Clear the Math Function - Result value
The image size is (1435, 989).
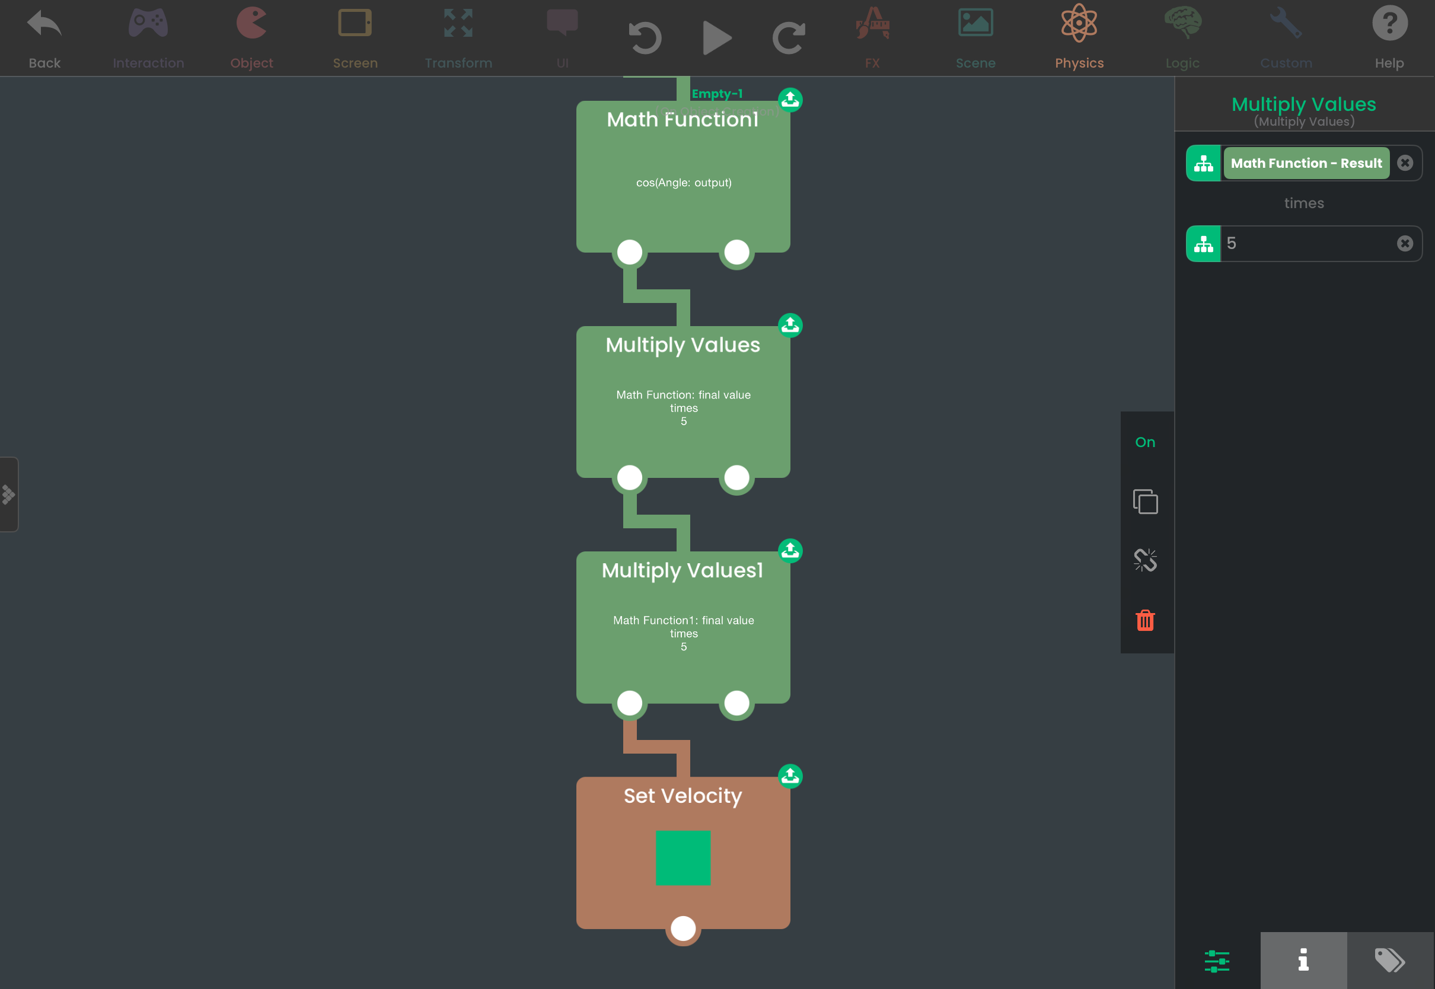click(x=1405, y=163)
